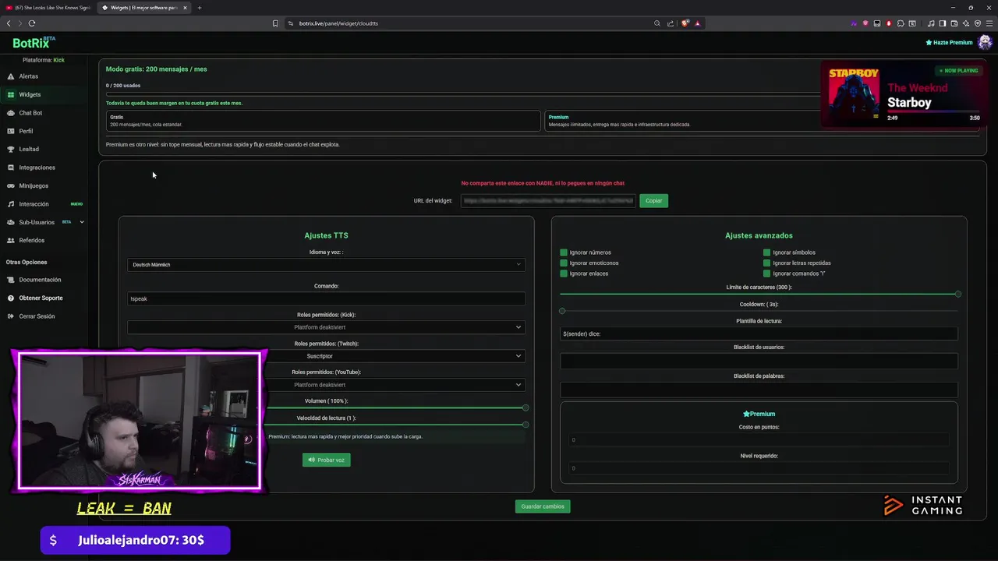The height and width of the screenshot is (561, 998).
Task: Toggle the Ignorar enlaces checkbox
Action: (x=564, y=273)
